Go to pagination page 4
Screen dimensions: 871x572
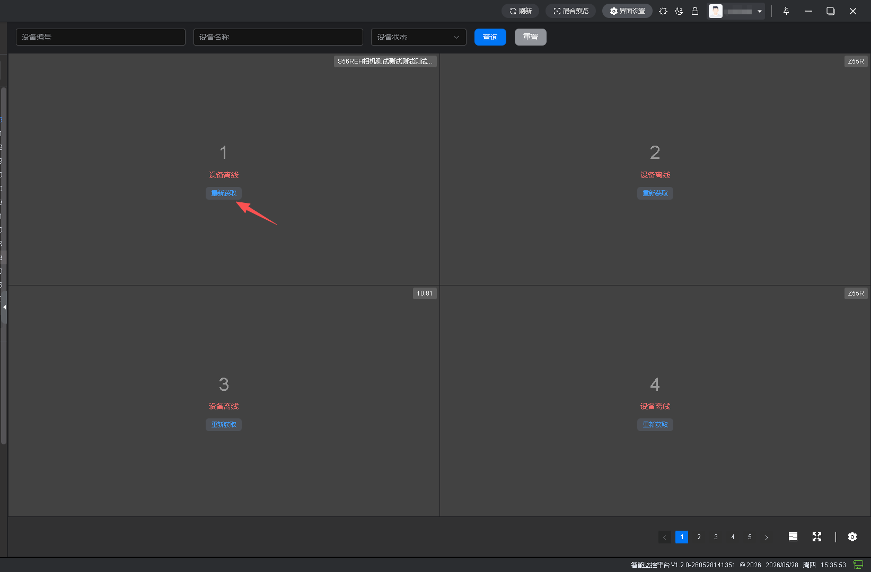(733, 537)
